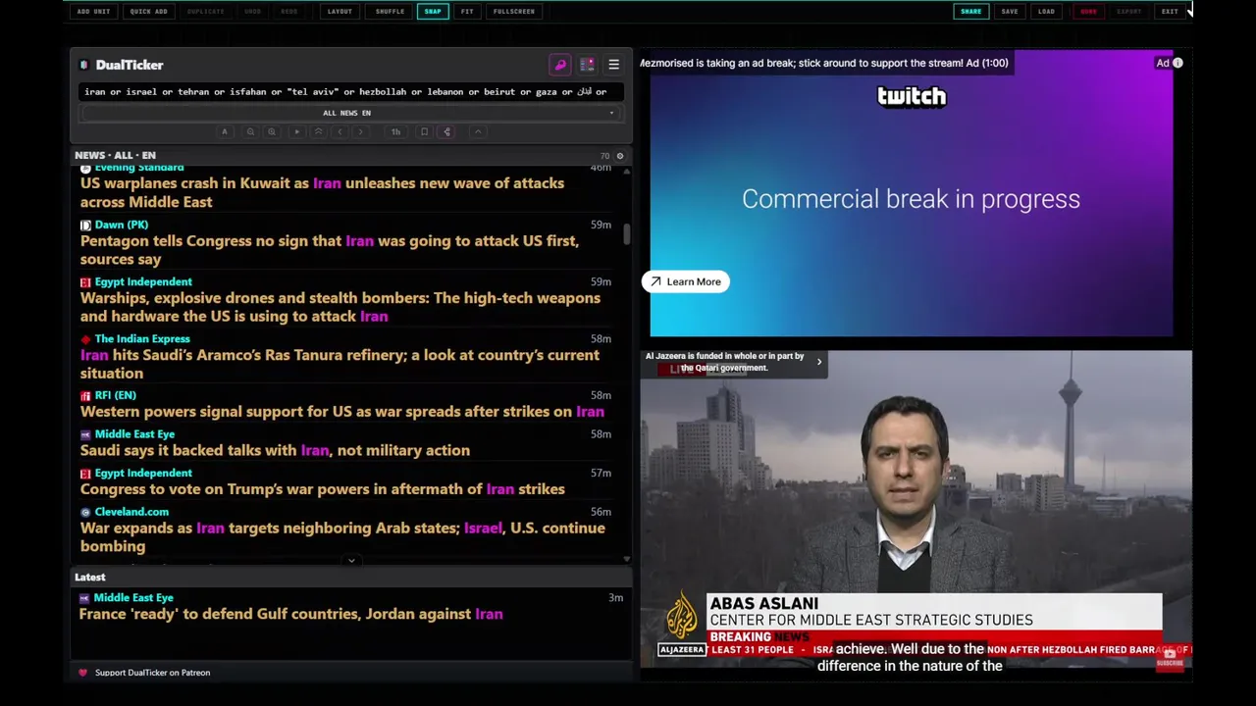Click the down chevron below the news list
Image resolution: width=1256 pixels, height=706 pixels.
(x=351, y=561)
